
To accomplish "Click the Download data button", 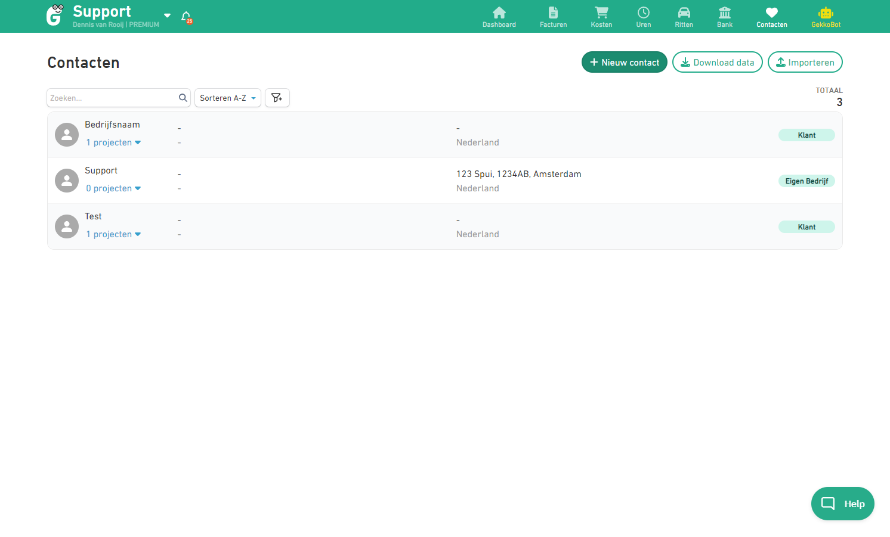I will pos(718,62).
